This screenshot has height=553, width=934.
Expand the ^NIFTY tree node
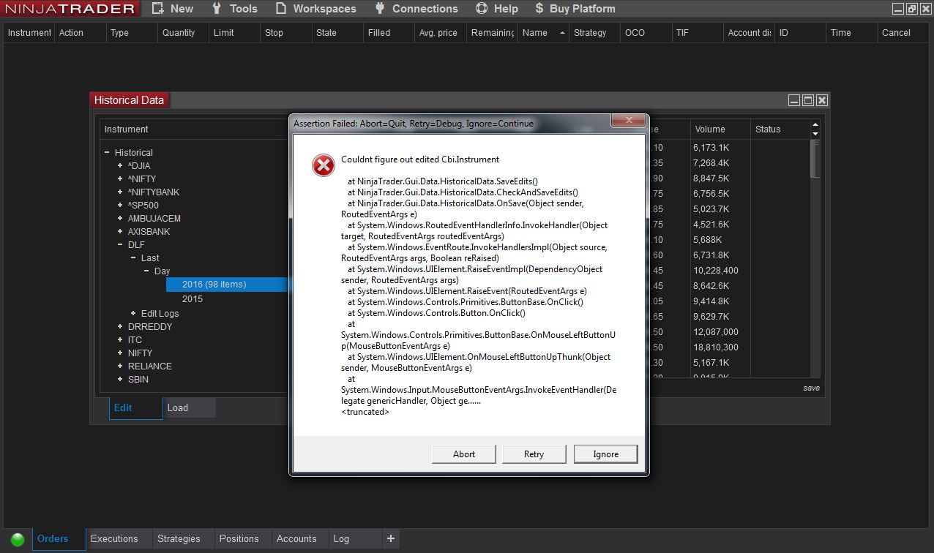pos(121,179)
